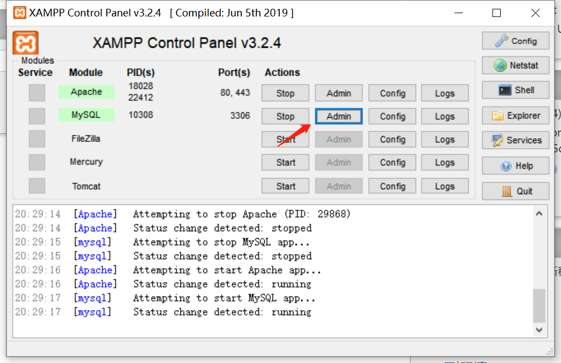Start the Tomcat module

pyautogui.click(x=285, y=186)
